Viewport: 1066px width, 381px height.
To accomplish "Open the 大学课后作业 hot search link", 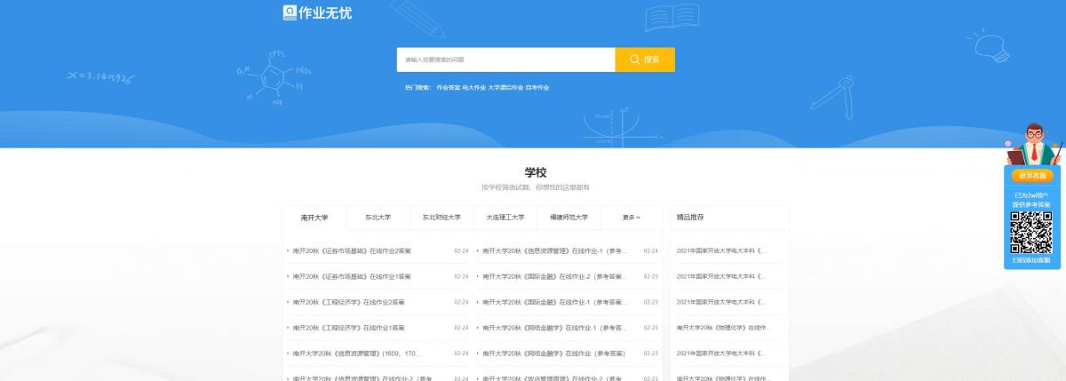I will pyautogui.click(x=505, y=88).
